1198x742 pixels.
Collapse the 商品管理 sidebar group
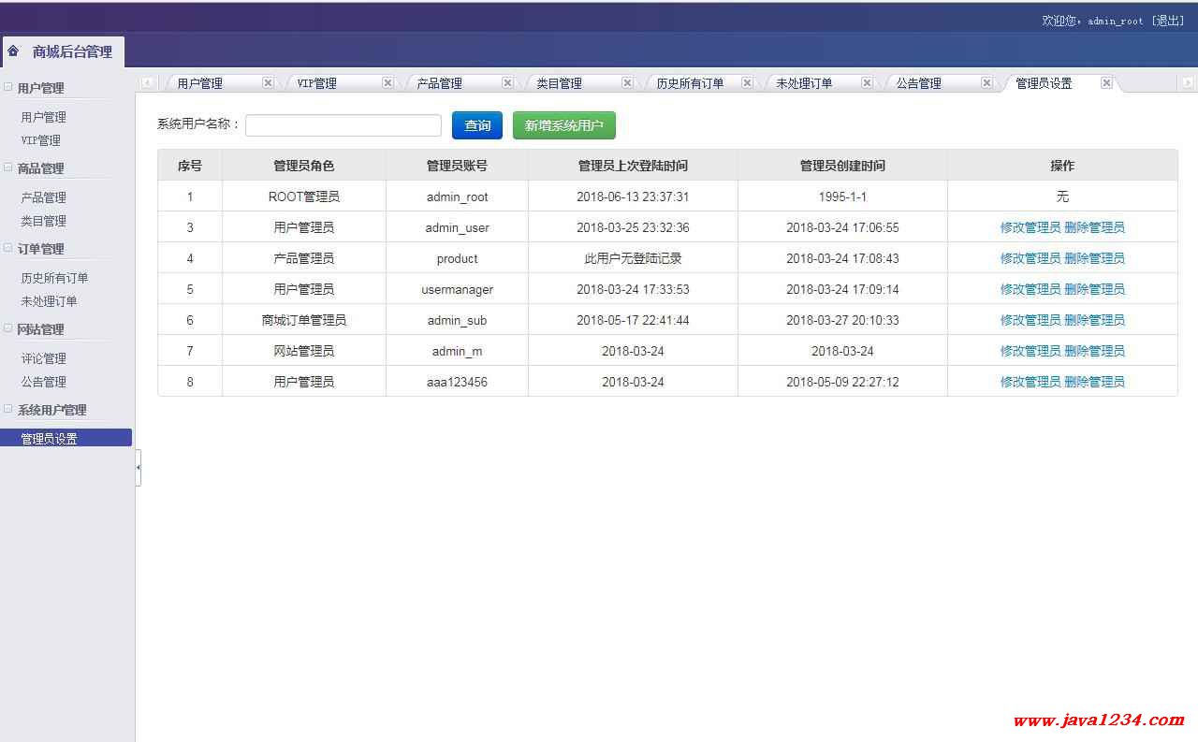pos(8,167)
